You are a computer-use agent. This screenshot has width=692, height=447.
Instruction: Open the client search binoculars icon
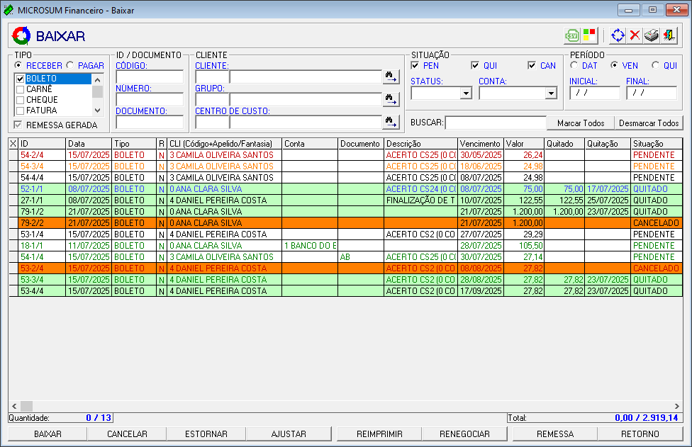coord(391,77)
